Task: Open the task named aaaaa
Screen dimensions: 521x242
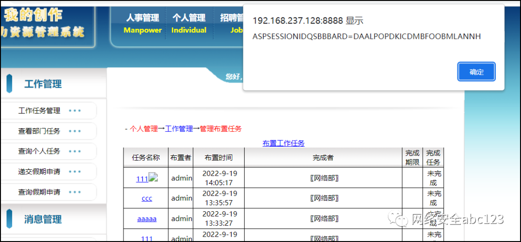Action: coord(147,218)
